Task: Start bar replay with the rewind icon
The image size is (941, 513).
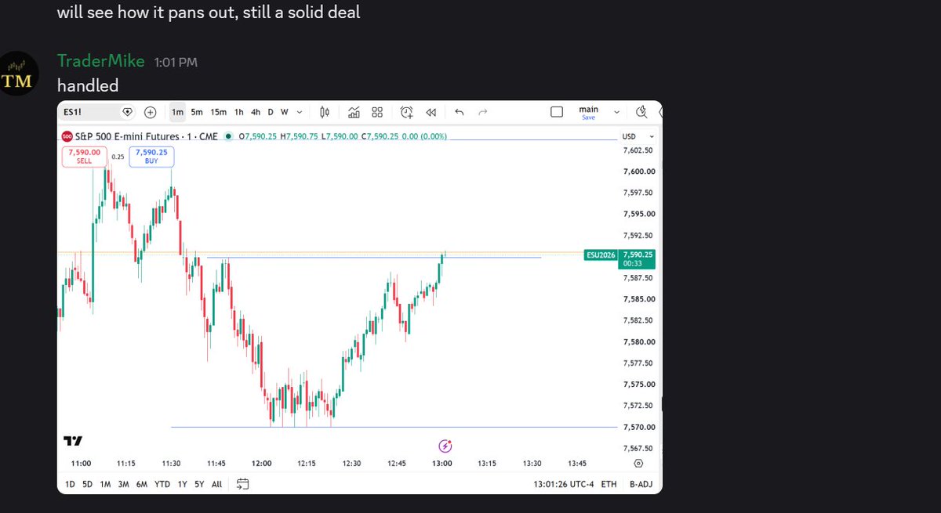Action: [431, 112]
